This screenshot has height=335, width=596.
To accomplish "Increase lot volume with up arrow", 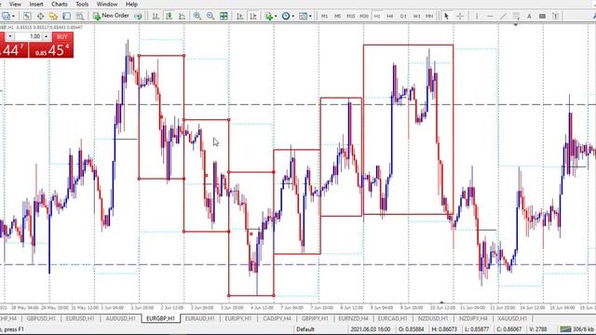I will (46, 36).
